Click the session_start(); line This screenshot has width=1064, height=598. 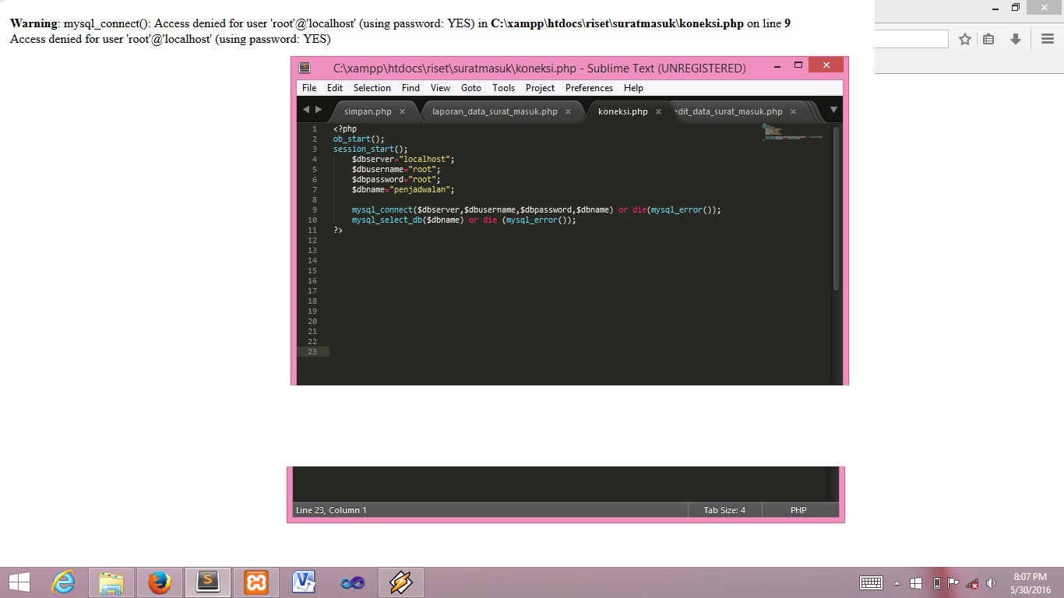pyautogui.click(x=370, y=149)
